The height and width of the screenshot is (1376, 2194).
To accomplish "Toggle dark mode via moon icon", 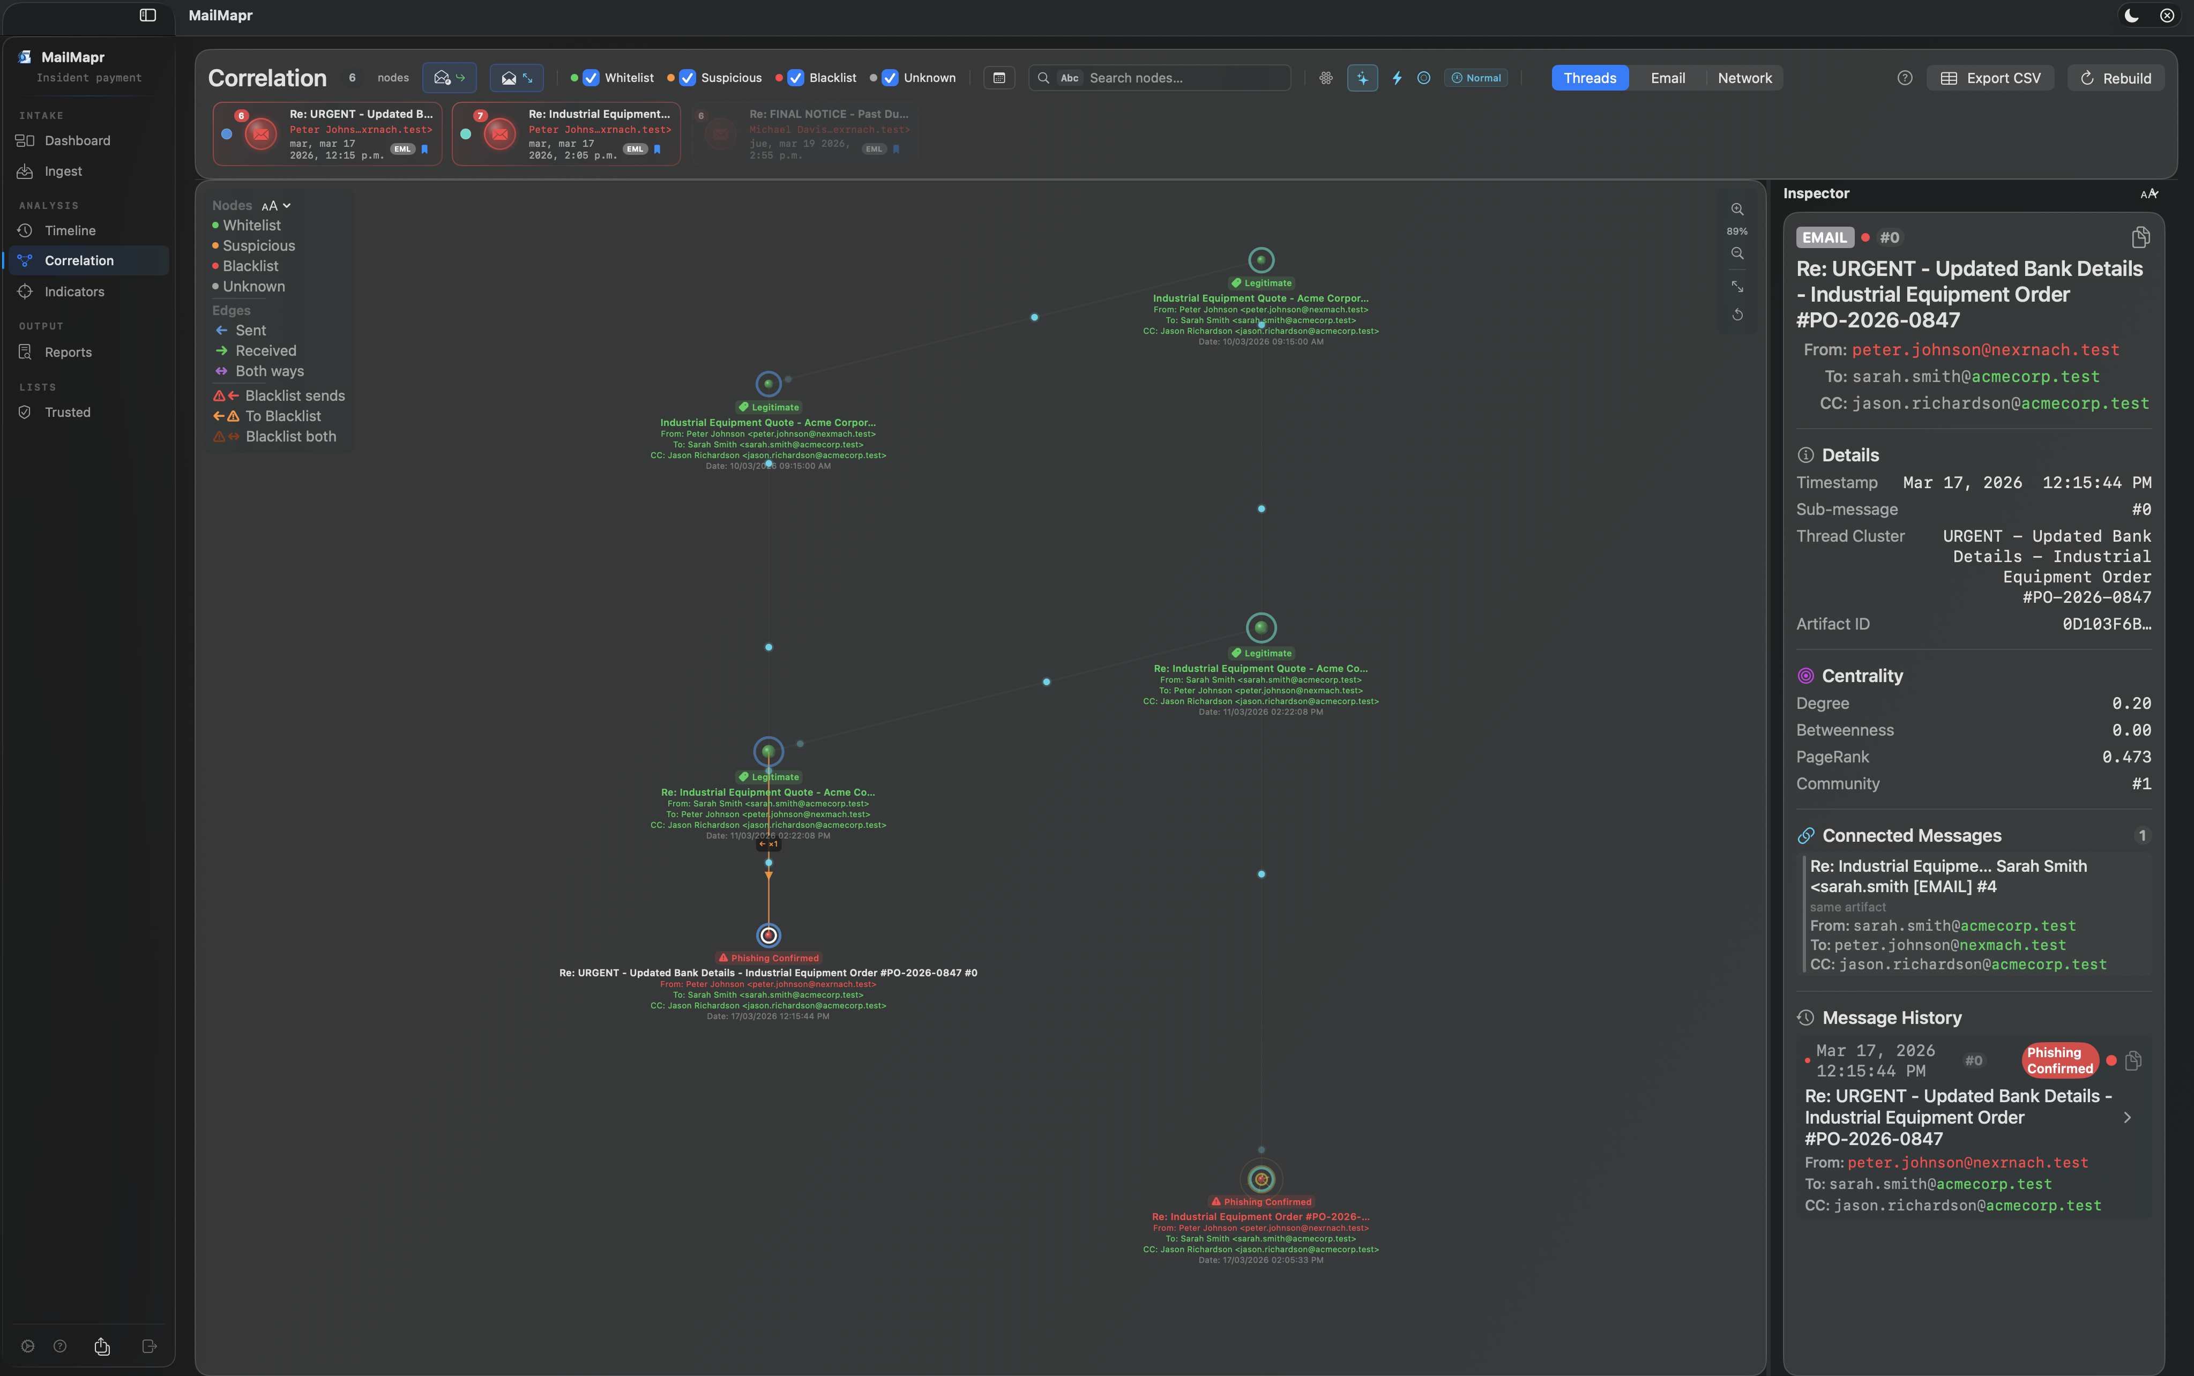I will pos(2131,16).
